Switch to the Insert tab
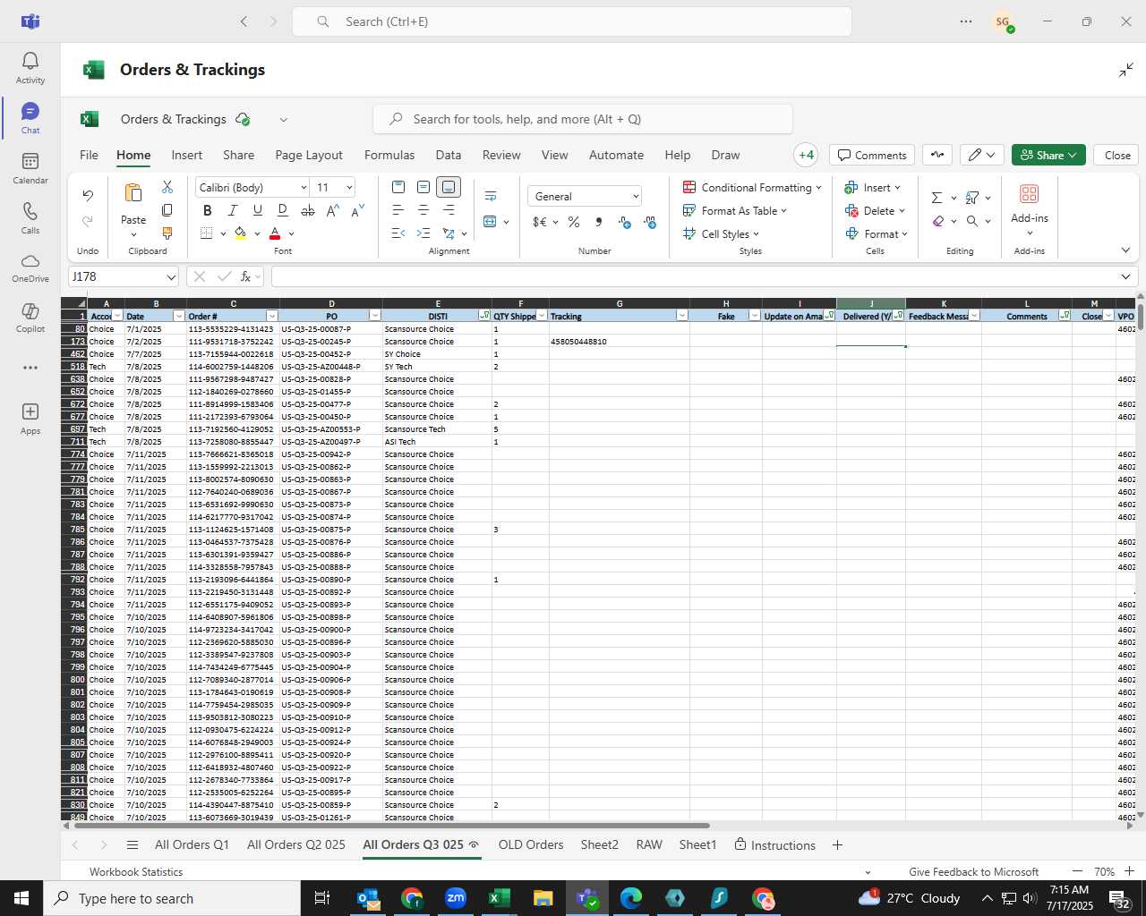 click(187, 155)
